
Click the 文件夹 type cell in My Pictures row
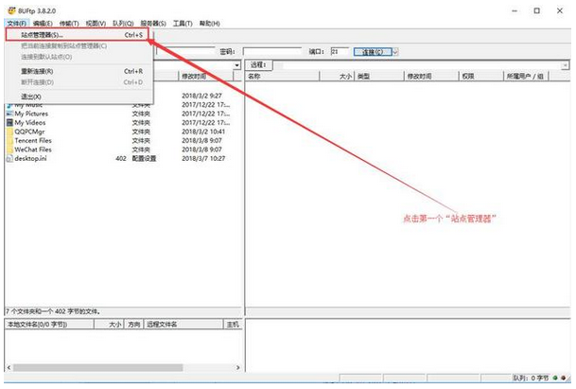(x=141, y=114)
